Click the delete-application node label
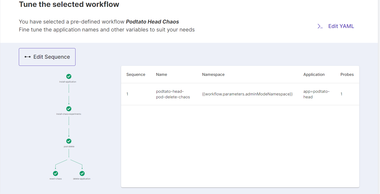 click(x=82, y=179)
